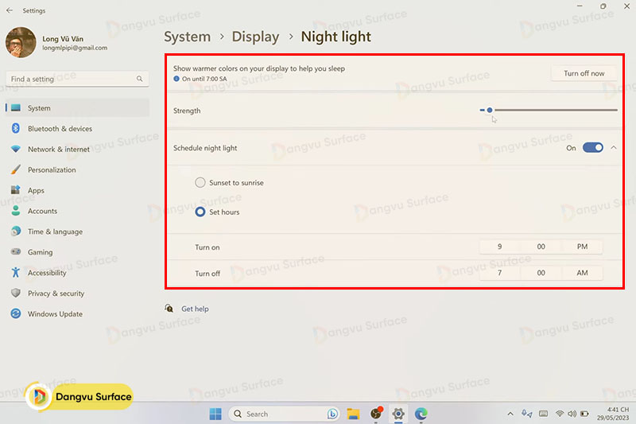
Task: Click the Turn off now button
Action: tap(584, 73)
